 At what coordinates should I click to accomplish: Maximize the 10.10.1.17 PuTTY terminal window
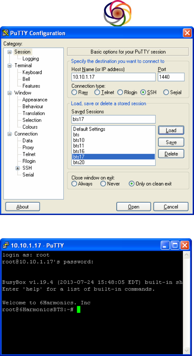175,245
